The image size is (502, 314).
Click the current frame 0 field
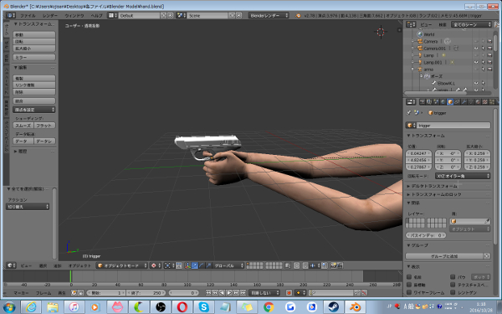tap(184, 292)
